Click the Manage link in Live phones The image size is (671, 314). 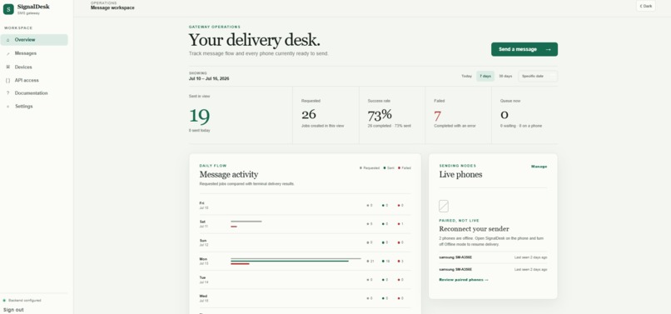[539, 167]
